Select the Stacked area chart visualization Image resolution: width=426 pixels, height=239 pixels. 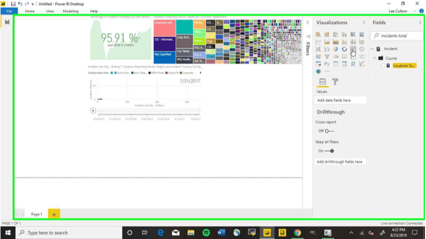click(336, 42)
